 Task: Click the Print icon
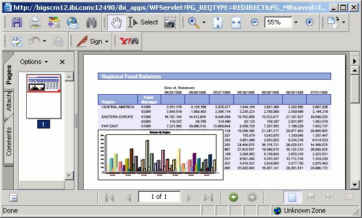pyautogui.click(x=36, y=23)
